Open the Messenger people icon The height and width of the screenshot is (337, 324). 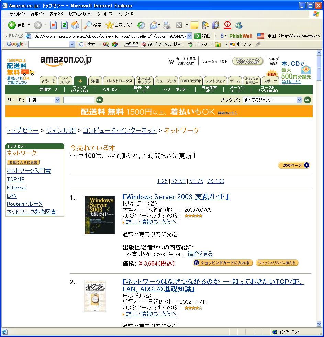click(x=238, y=25)
